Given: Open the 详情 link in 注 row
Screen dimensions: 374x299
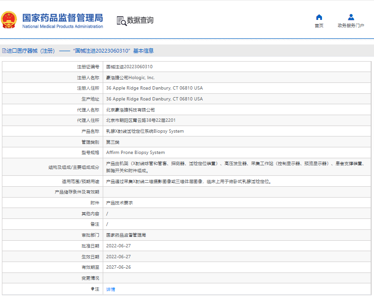Looking at the screenshot, I should click(110, 289).
